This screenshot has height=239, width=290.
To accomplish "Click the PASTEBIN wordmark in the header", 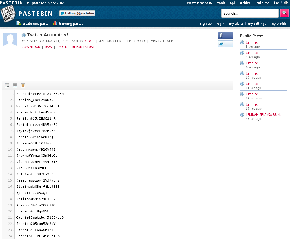I will [x=35, y=14].
